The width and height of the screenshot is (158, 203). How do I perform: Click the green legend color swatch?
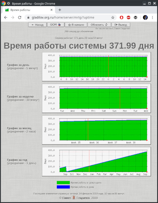click(x=63, y=182)
